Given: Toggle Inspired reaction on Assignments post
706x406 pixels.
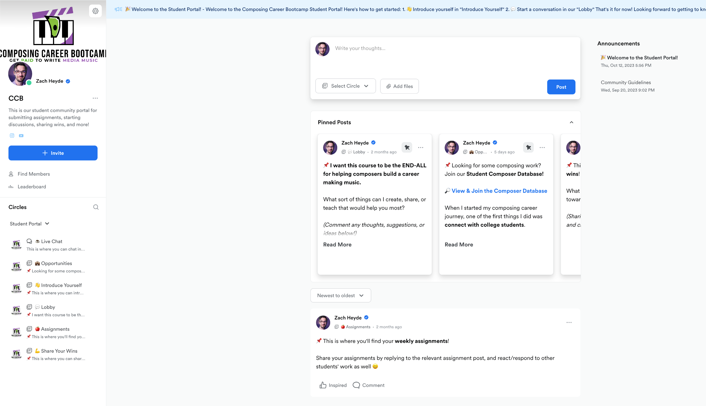Looking at the screenshot, I should (333, 385).
